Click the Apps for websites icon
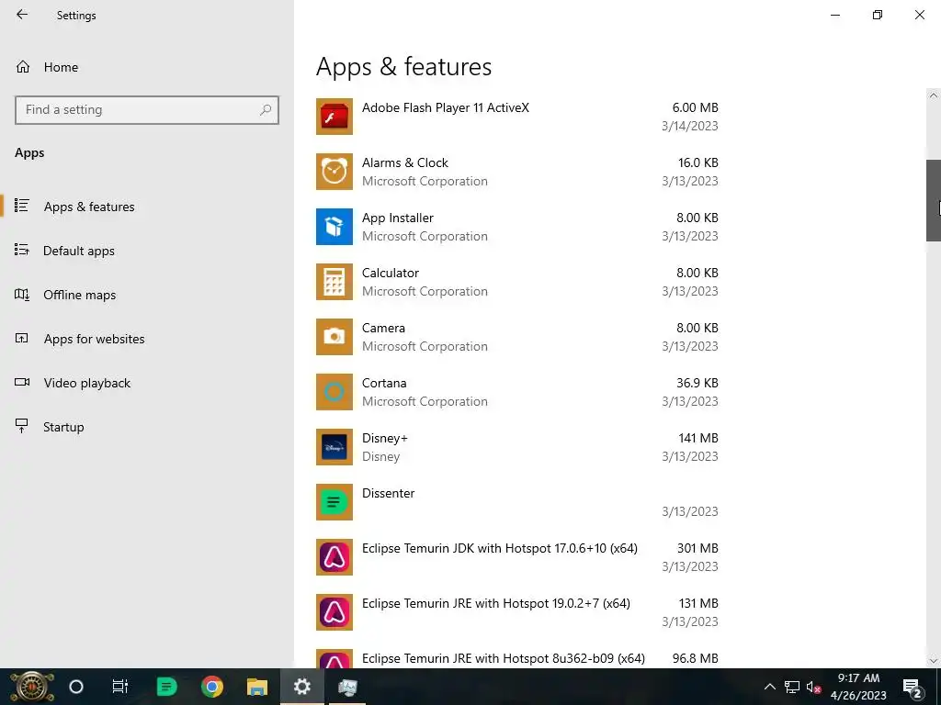 click(22, 338)
